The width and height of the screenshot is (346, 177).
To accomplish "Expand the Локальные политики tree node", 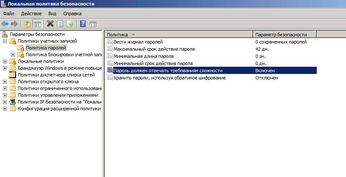I will point(5,62).
